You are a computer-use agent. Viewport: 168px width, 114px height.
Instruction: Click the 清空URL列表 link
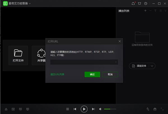coord(57,75)
